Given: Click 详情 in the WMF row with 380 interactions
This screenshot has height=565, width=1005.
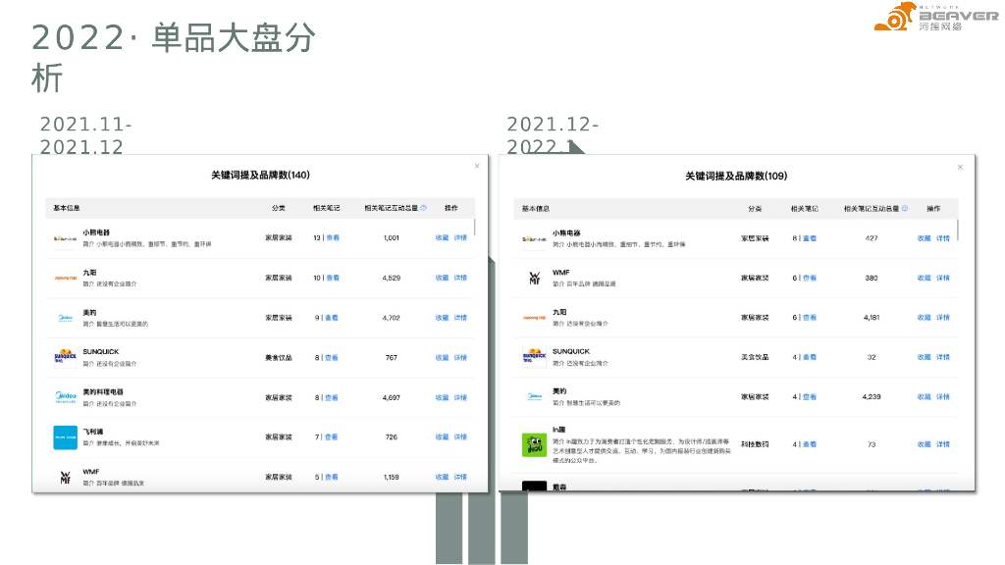Looking at the screenshot, I should 943,278.
